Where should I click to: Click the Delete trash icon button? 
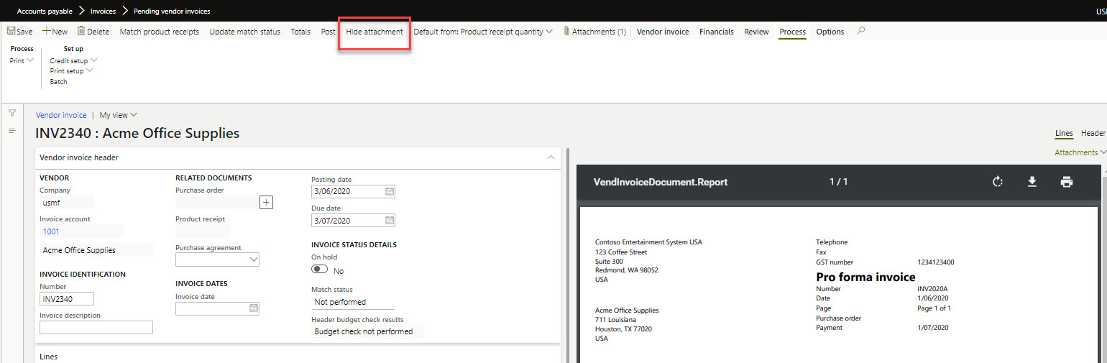point(93,32)
